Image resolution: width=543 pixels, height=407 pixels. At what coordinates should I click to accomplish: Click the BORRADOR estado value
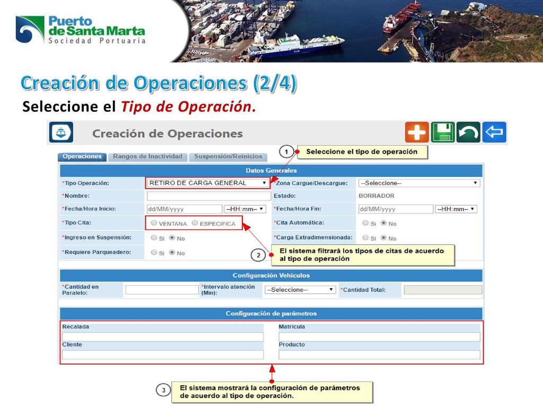pyautogui.click(x=376, y=196)
